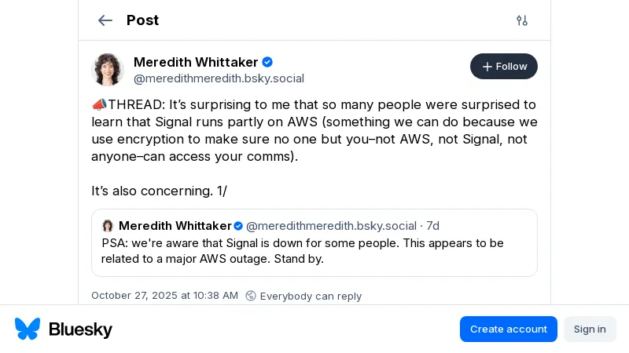Open the quoted post about AWS outage

[x=314, y=251]
